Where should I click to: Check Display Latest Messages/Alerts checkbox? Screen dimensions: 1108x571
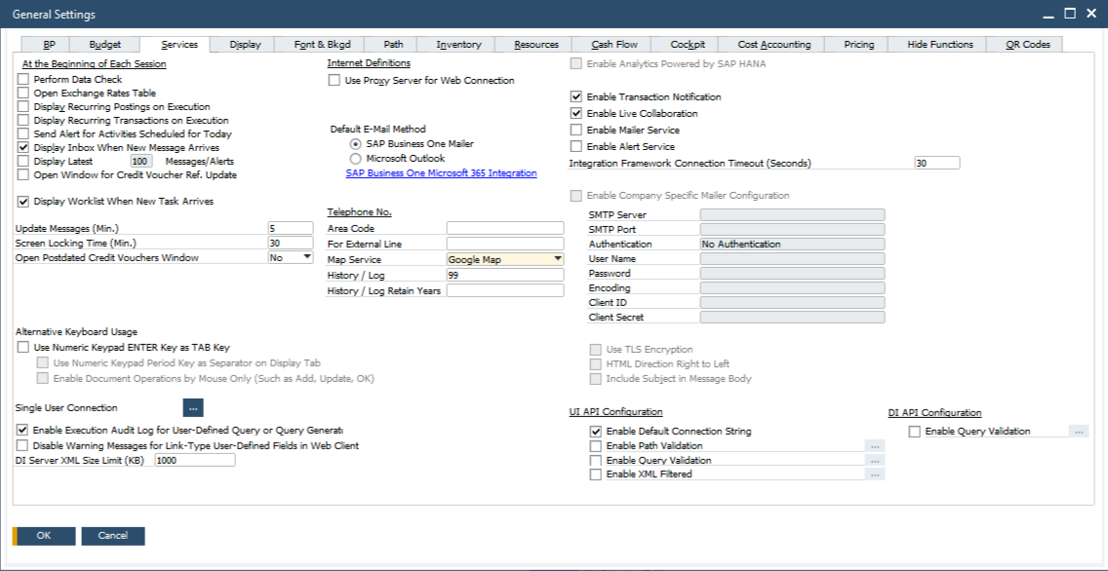click(x=23, y=161)
